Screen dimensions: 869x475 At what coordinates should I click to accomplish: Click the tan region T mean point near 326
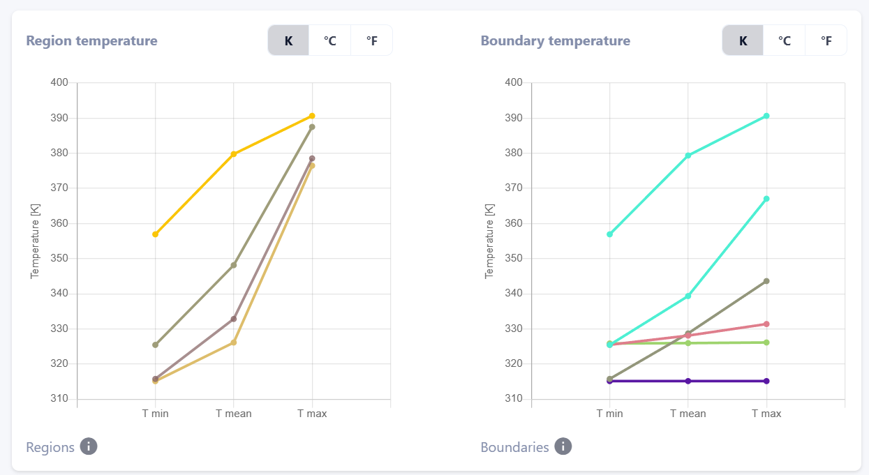click(x=234, y=342)
